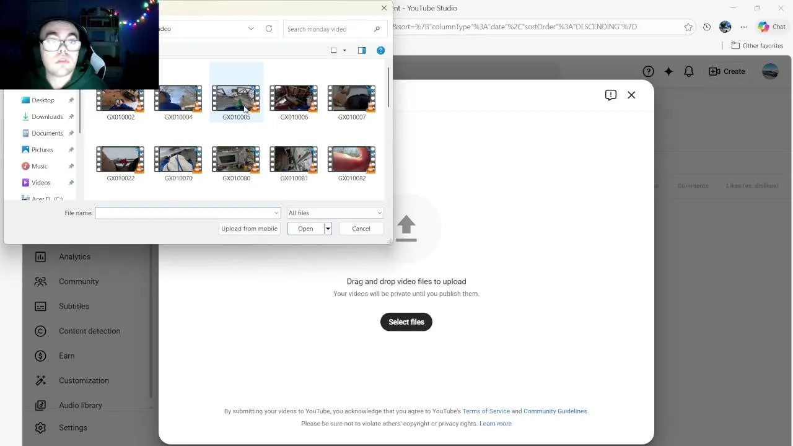This screenshot has width=793, height=446.
Task: Expand the address bar history dropdown
Action: (x=251, y=28)
